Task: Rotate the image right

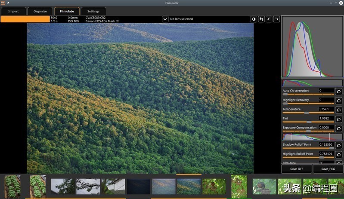Action: click(x=276, y=19)
